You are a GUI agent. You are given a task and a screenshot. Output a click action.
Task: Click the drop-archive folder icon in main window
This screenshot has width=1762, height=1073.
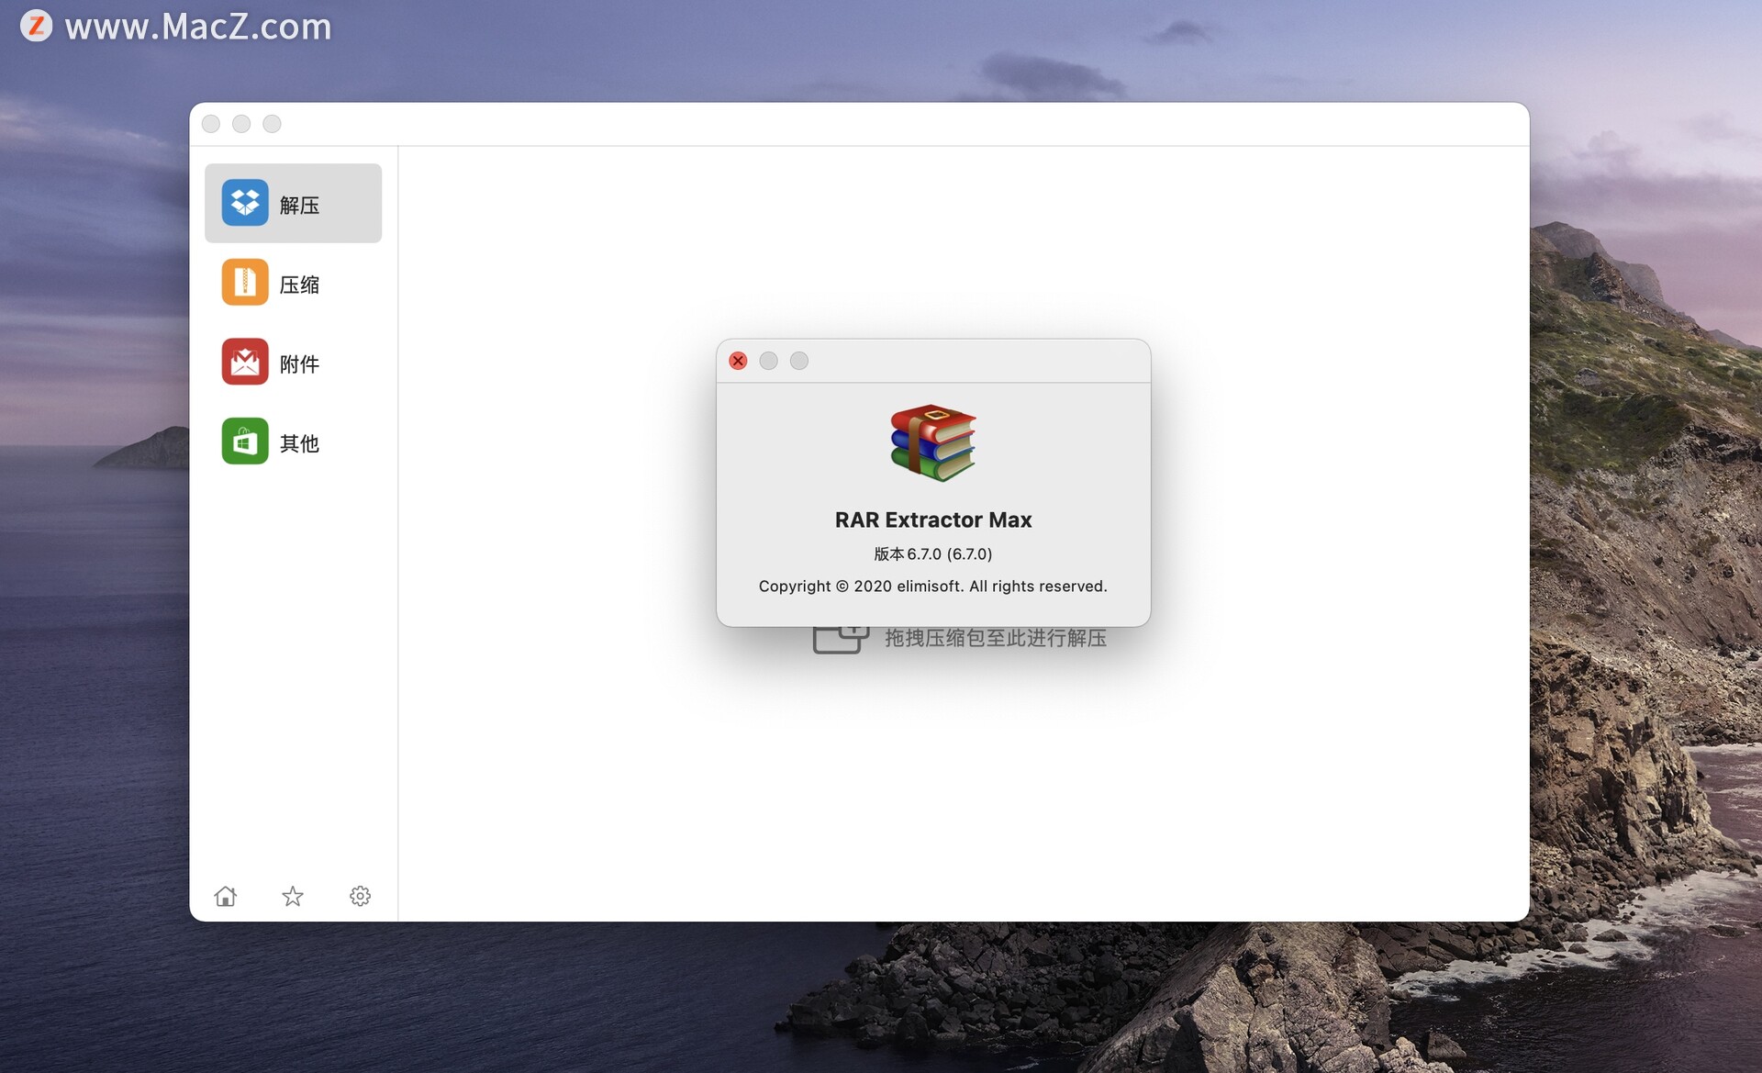(x=841, y=639)
